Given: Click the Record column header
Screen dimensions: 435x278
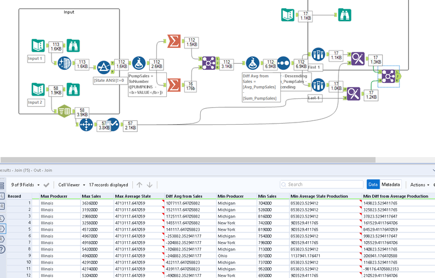Looking at the screenshot, I should click(19, 196).
